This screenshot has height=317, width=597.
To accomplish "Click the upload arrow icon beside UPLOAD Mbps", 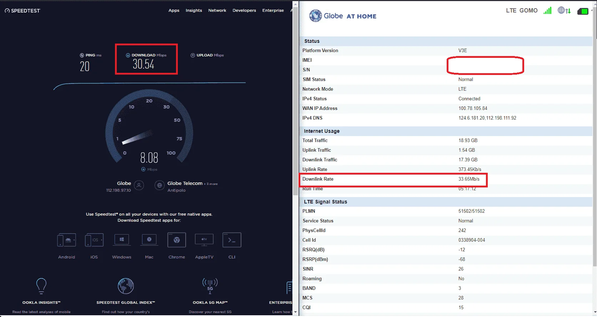I will click(193, 55).
